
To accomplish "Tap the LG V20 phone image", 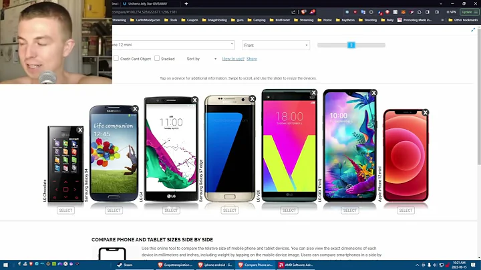I will click(289, 146).
